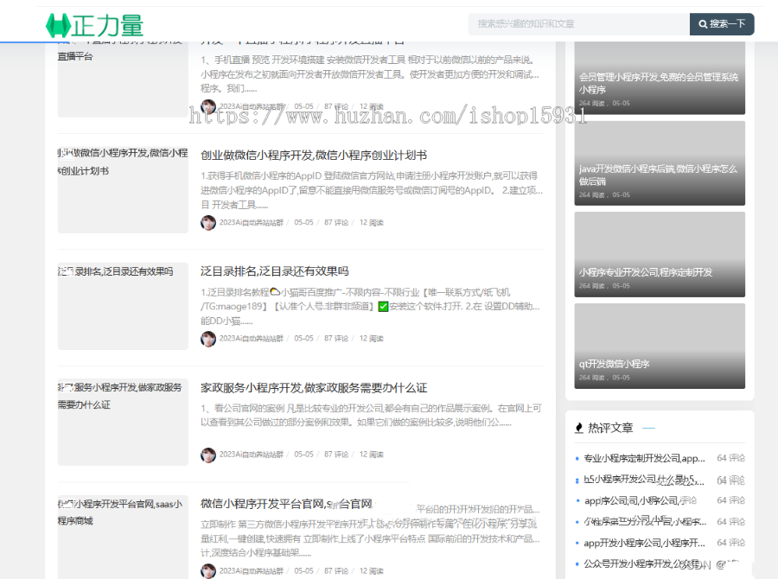This screenshot has height=579, width=778.
Task: Click thumbnail of 微信小程序开发平台官网 article
Action: coord(123,537)
